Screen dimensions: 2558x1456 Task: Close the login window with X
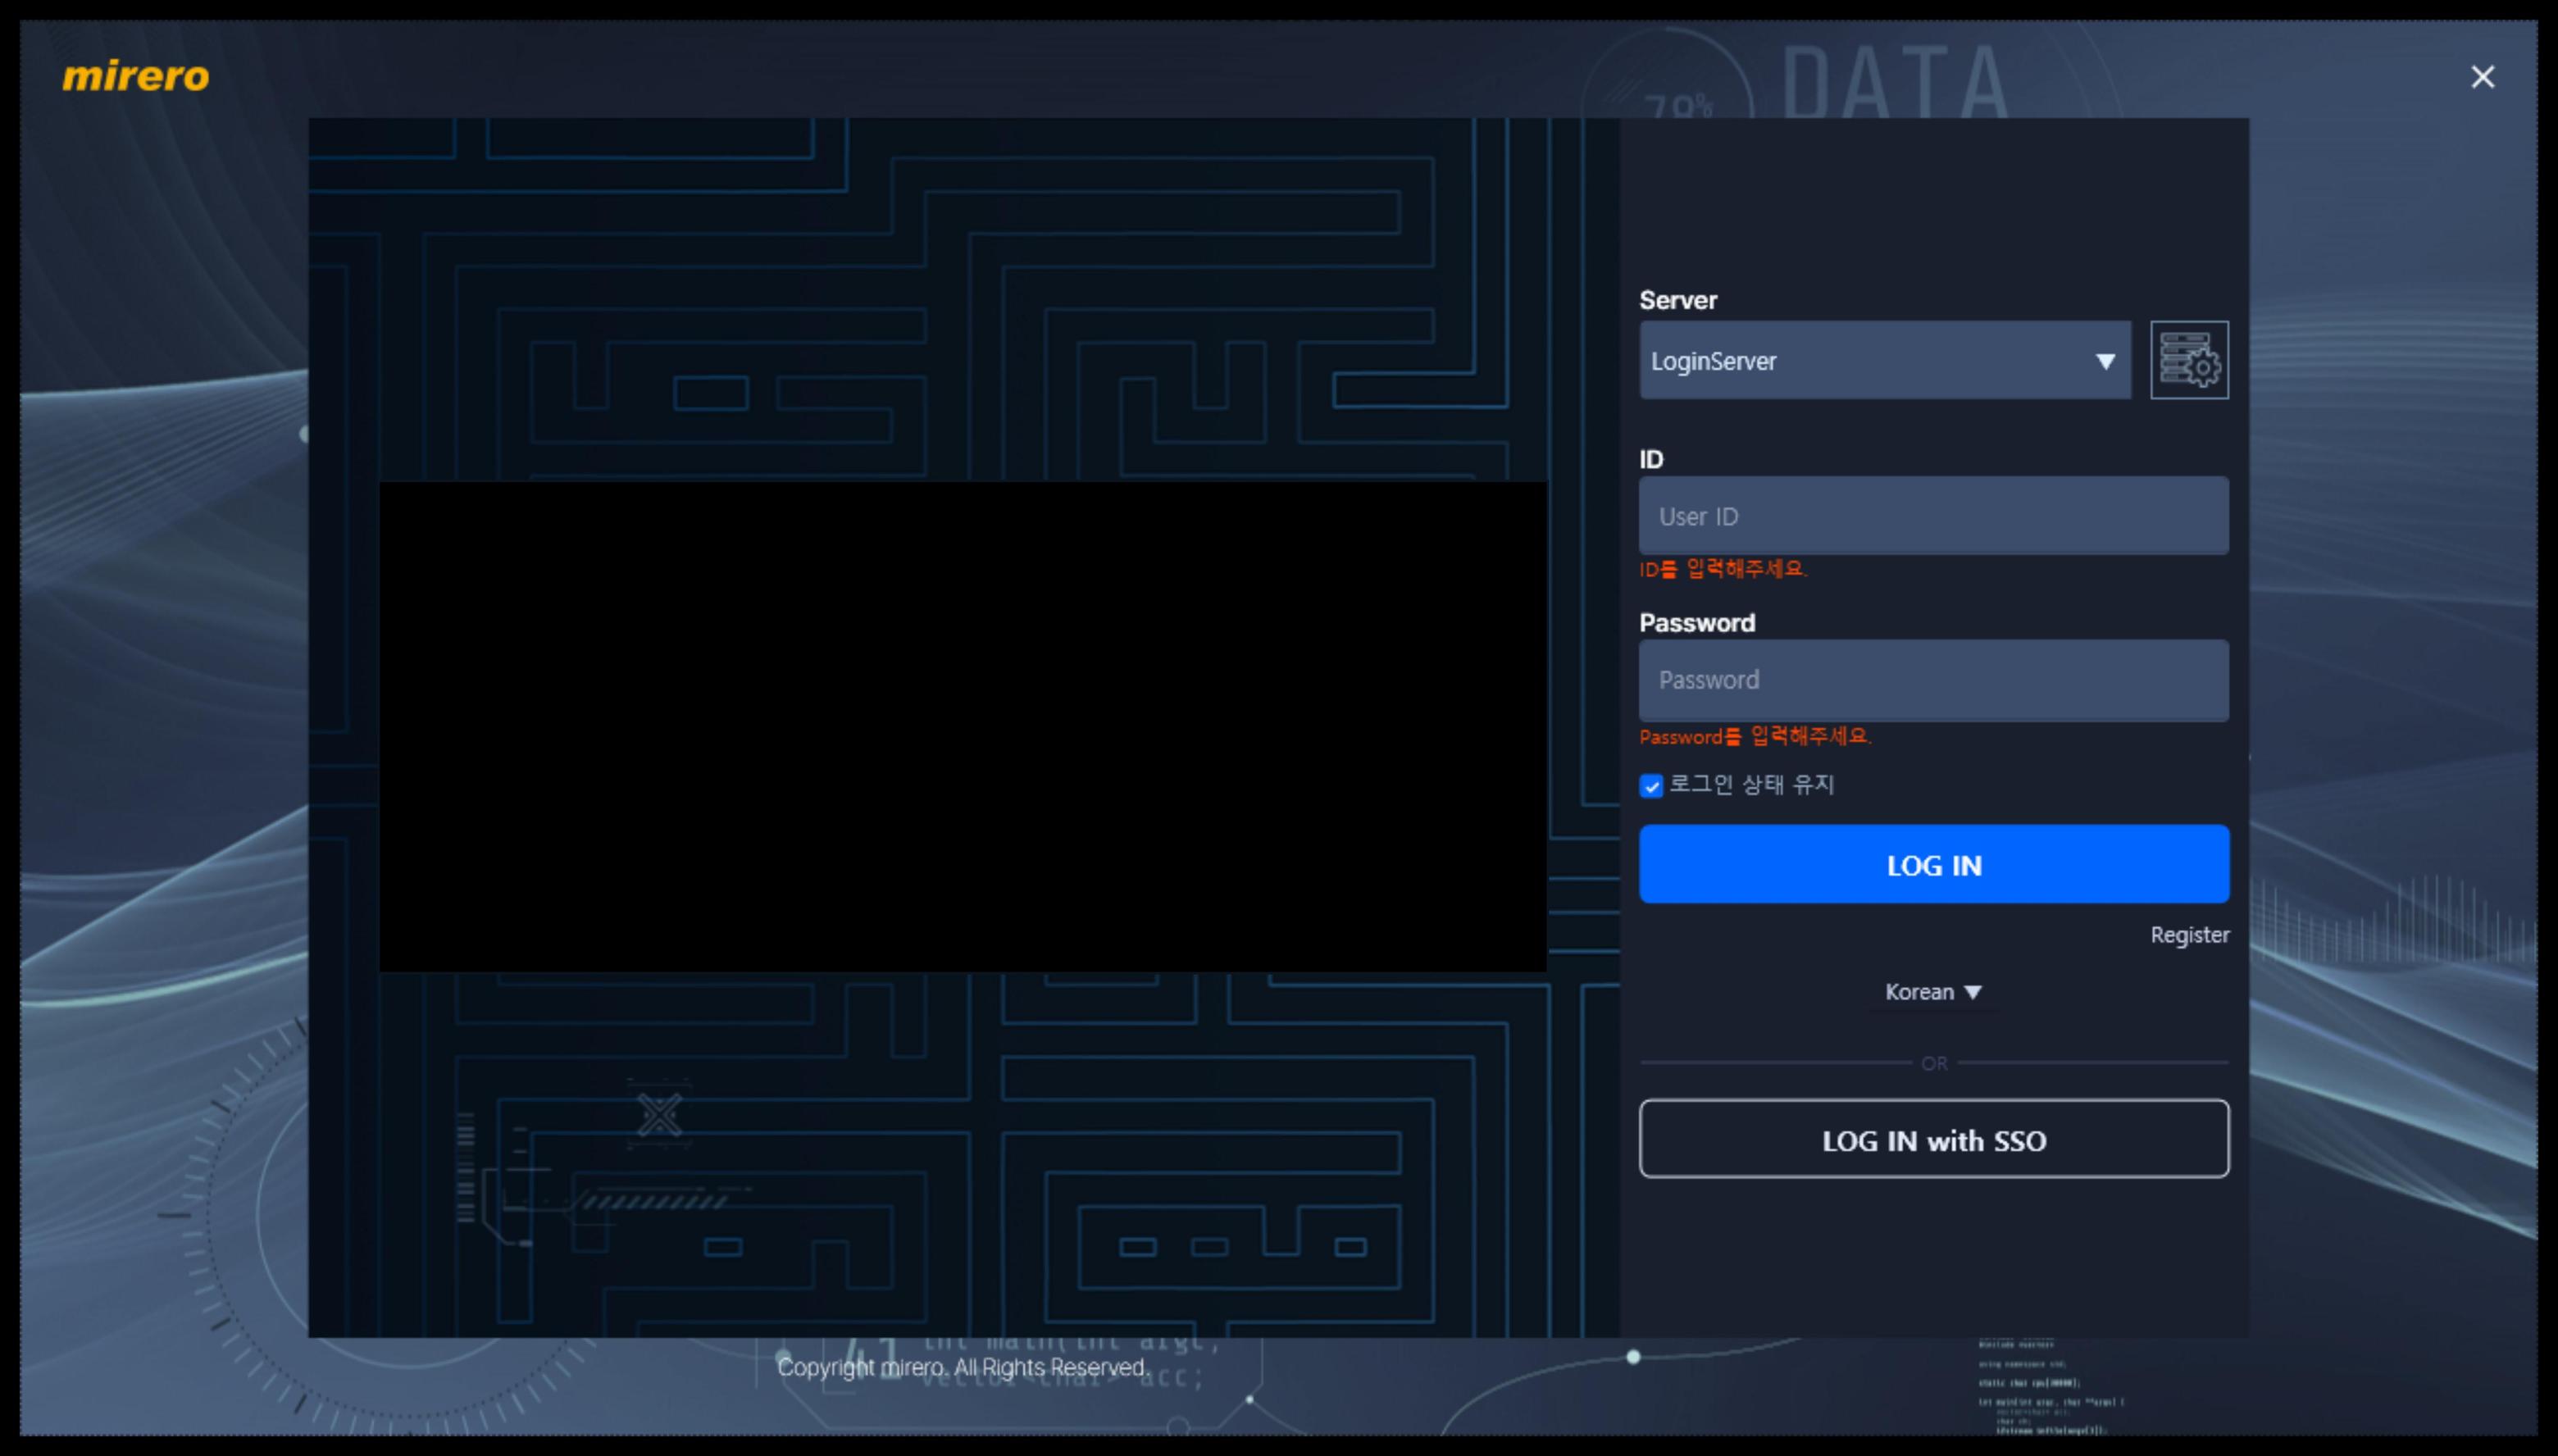click(2481, 77)
